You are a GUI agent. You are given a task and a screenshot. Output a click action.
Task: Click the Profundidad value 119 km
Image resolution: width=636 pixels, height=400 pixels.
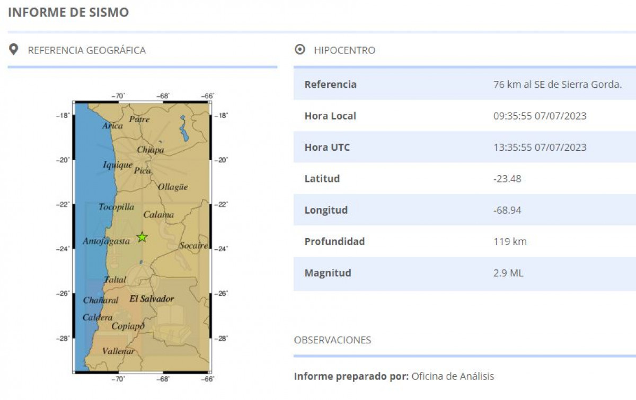(510, 242)
